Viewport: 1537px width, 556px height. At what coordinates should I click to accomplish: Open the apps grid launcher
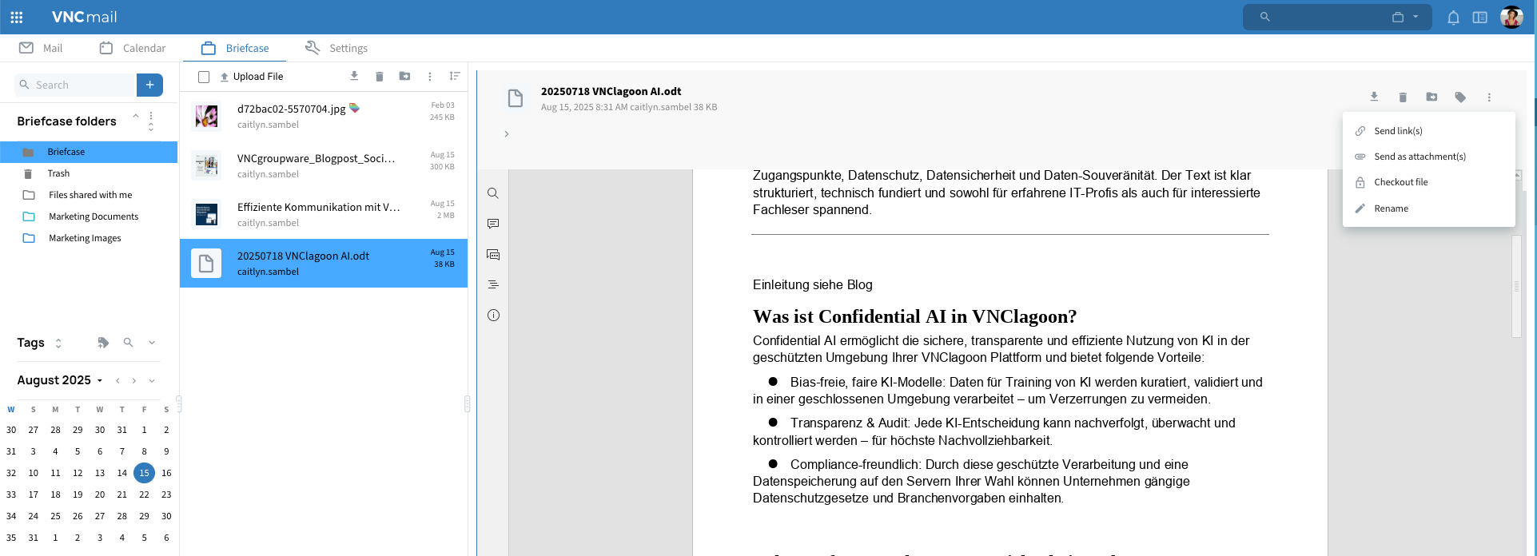pos(16,17)
